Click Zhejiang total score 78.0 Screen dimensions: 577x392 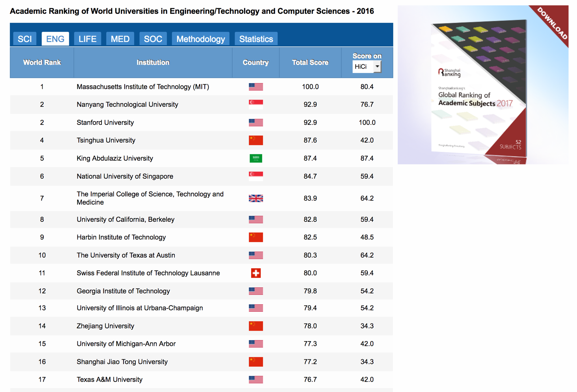(310, 326)
